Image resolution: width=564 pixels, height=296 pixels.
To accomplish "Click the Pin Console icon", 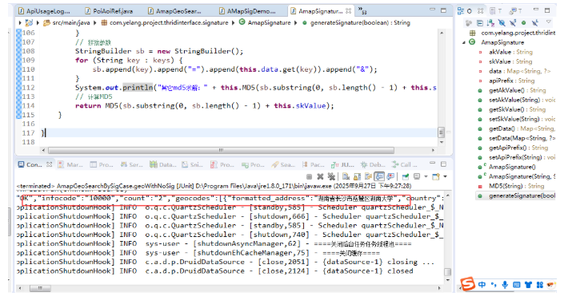I will [406, 176].
